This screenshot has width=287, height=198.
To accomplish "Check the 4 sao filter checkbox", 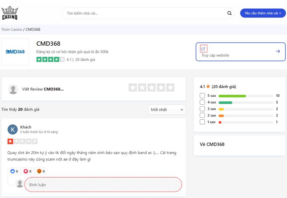I will coord(202,102).
